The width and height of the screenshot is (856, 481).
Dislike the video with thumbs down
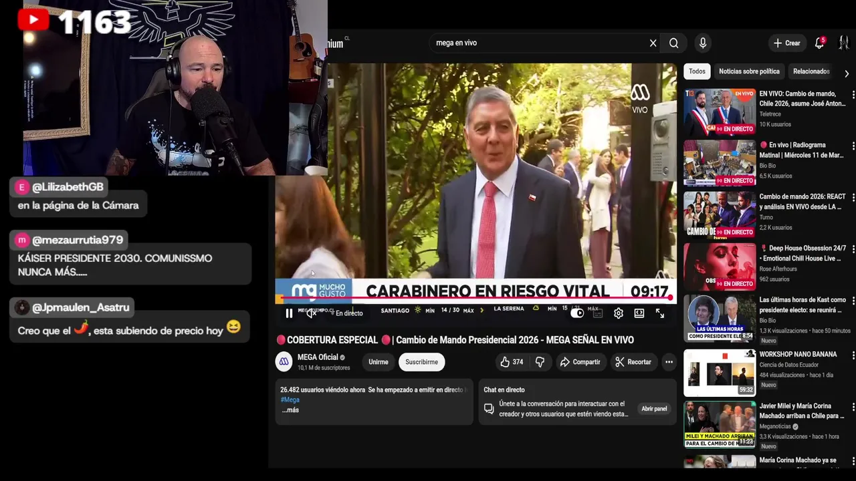(x=540, y=362)
